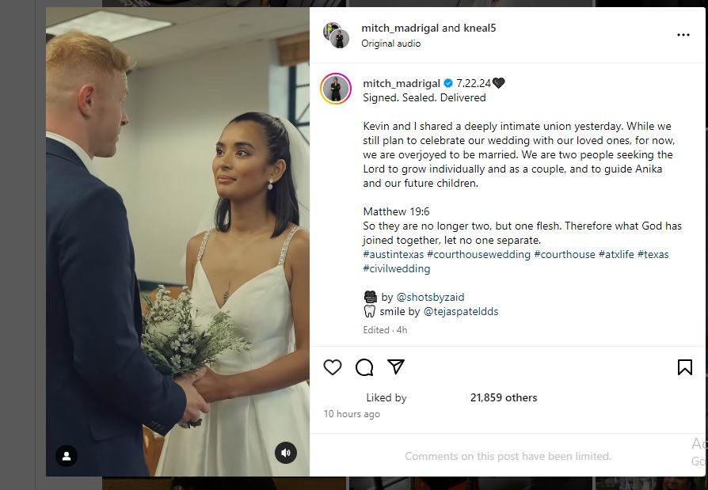The width and height of the screenshot is (708, 490).
Task: Toggle video sound with speaker icon
Action: point(286,453)
